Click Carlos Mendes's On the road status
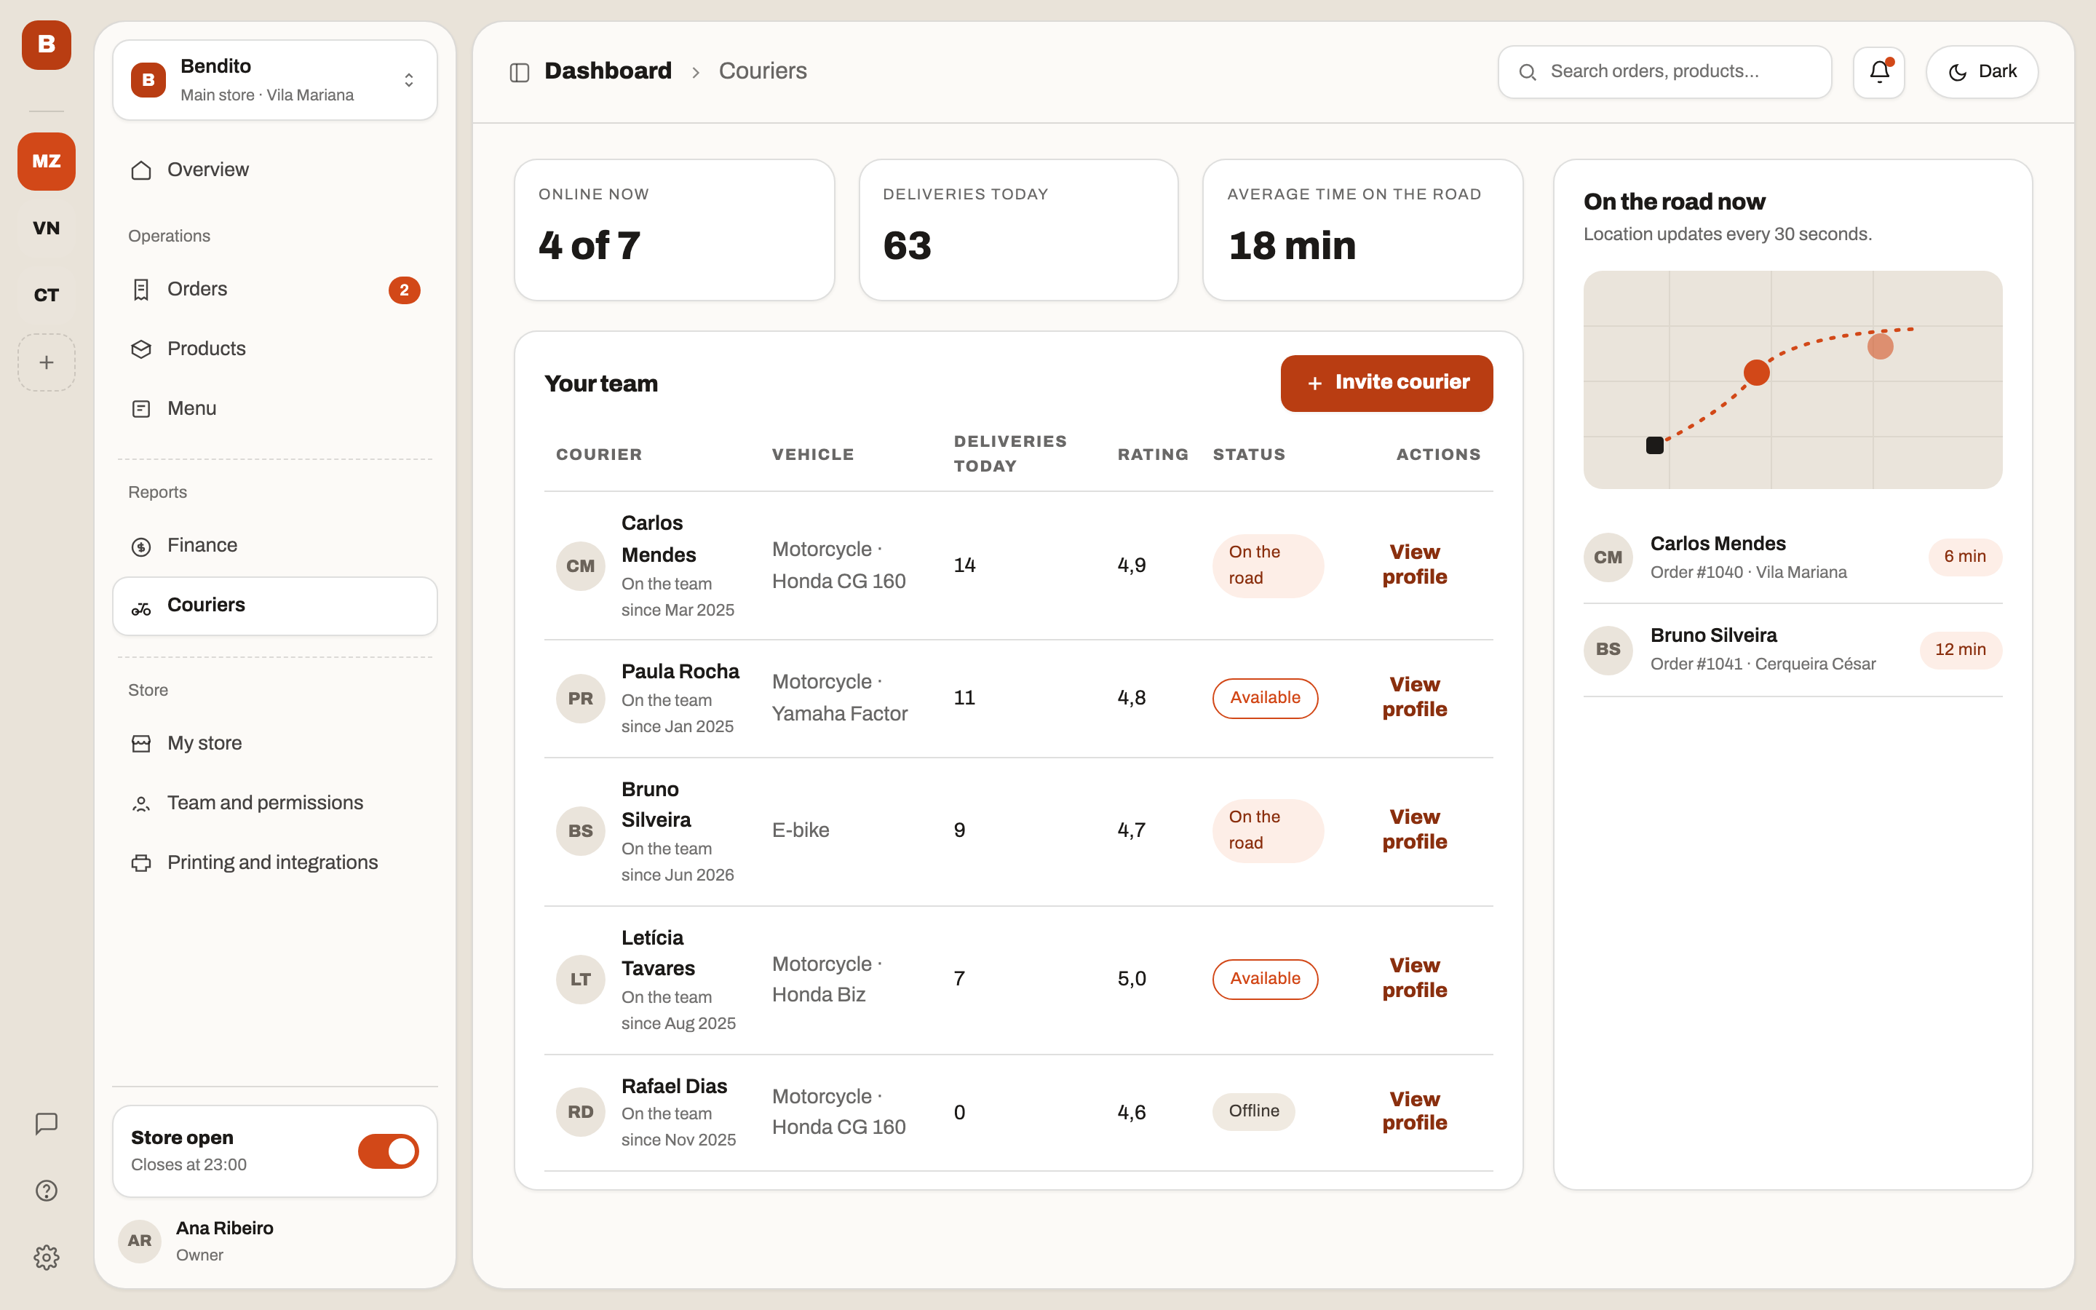Image resolution: width=2096 pixels, height=1310 pixels. 1268,565
